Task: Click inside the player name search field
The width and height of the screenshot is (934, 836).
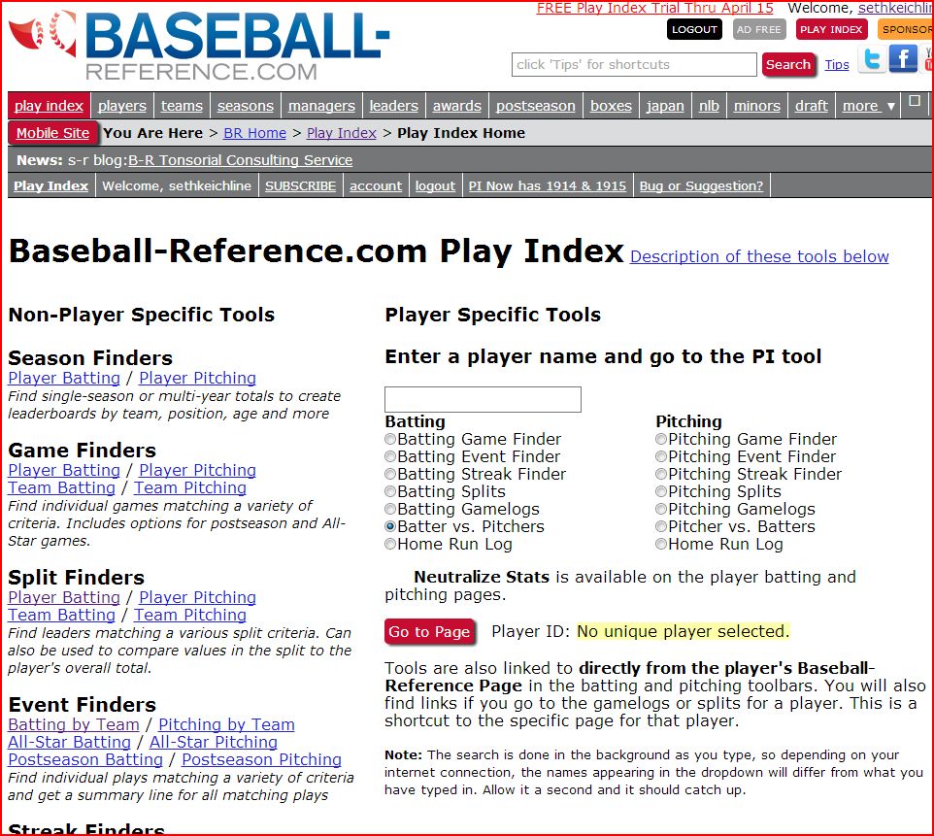Action: (x=483, y=399)
